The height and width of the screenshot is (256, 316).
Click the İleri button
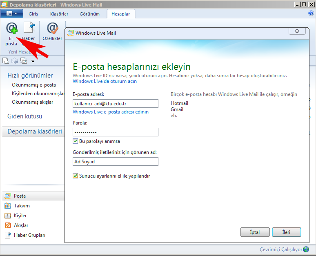click(286, 232)
